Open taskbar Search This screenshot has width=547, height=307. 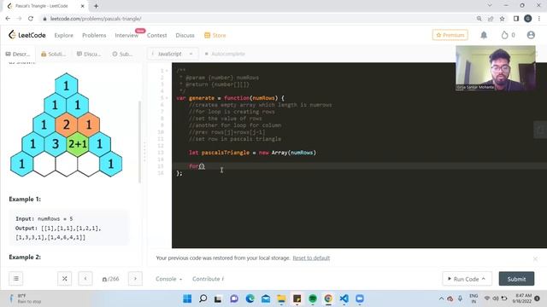coord(203,298)
